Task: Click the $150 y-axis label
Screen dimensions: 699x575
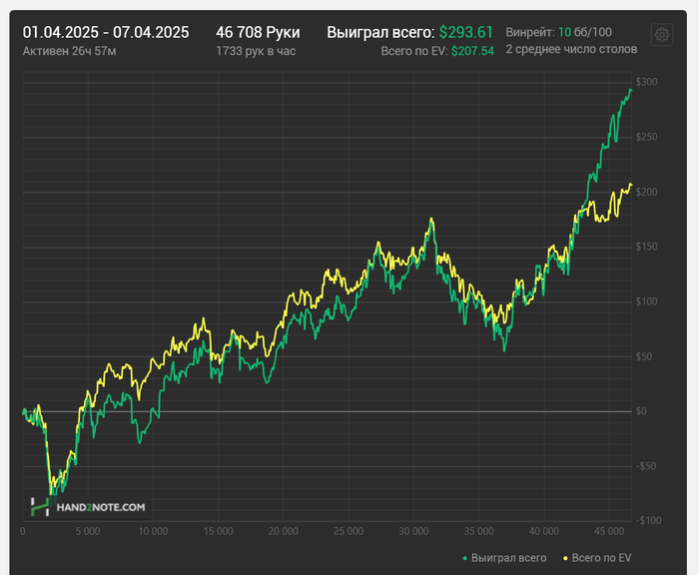Action: pyautogui.click(x=646, y=247)
